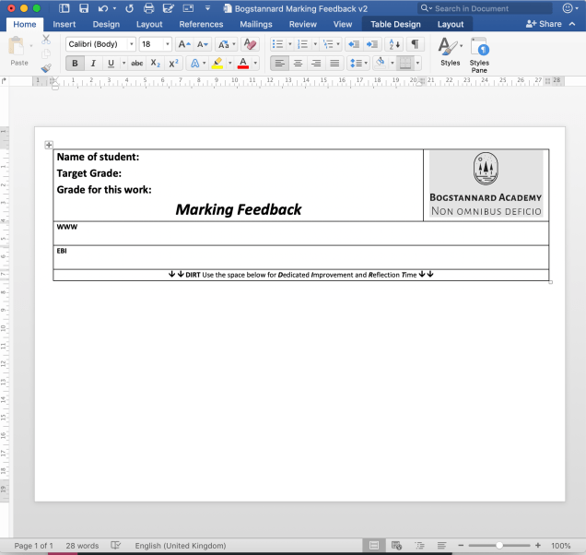Screen dimensions: 586x555
Task: Expand the multilevel list dropdown arrow
Action: coord(338,44)
